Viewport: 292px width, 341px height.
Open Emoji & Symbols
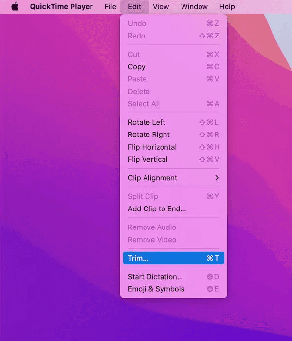point(173,289)
